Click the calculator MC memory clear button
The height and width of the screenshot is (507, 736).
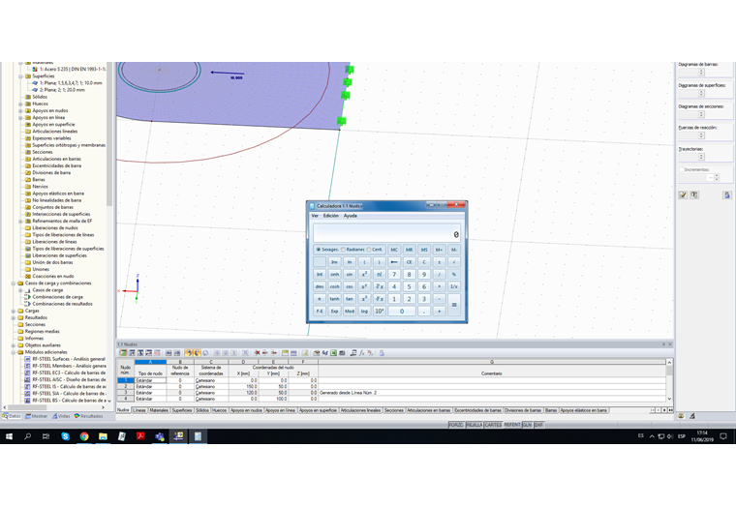(394, 250)
